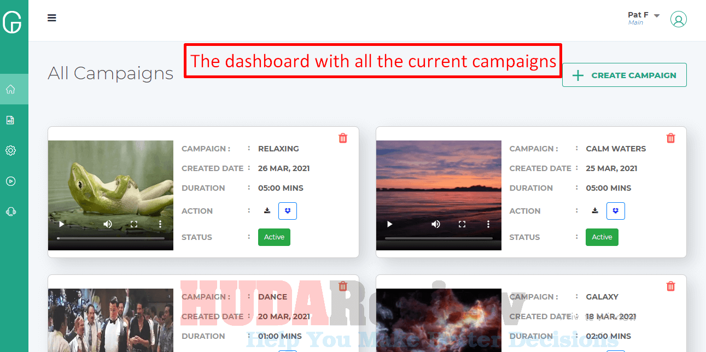The width and height of the screenshot is (706, 352).
Task: Open the document icon in sidebar menu
Action: click(10, 120)
